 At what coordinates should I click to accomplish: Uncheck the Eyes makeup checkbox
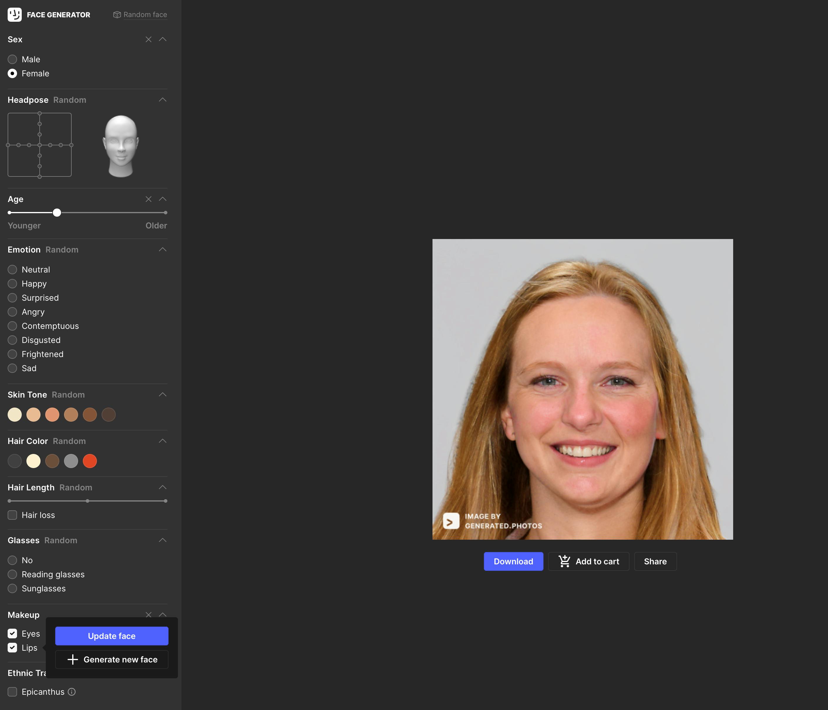(x=12, y=633)
